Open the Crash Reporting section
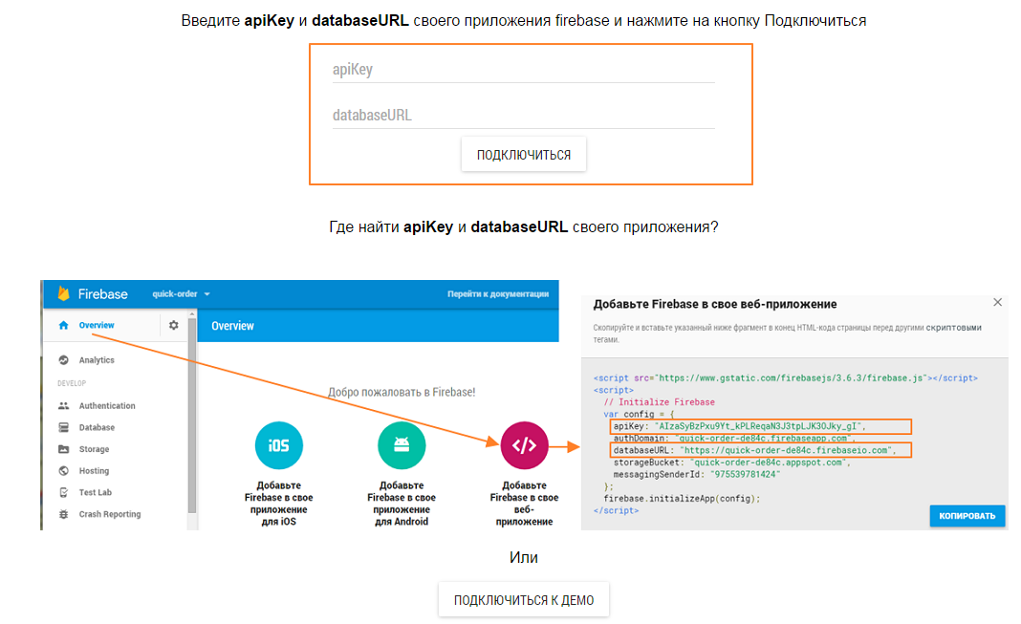The height and width of the screenshot is (624, 1021). point(110,514)
